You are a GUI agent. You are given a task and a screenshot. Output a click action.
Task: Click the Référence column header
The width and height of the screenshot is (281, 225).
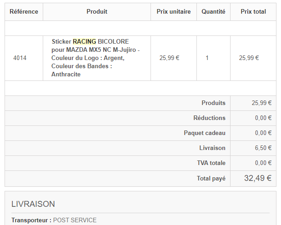[24, 12]
